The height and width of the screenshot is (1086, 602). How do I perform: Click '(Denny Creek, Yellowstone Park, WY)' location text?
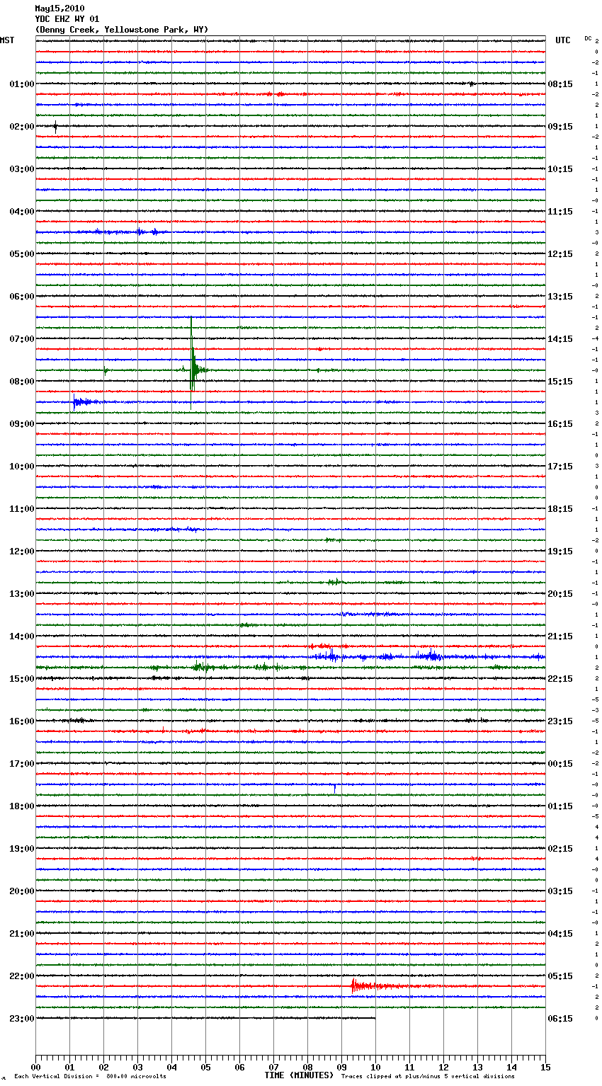[x=122, y=30]
